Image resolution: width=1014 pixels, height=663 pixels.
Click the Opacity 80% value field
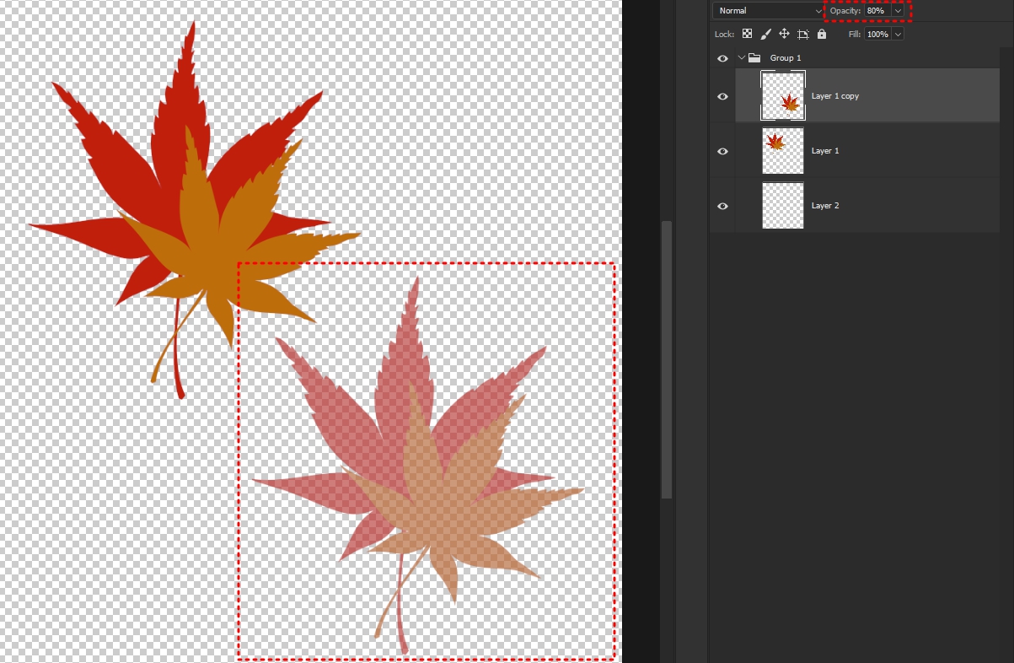(877, 11)
